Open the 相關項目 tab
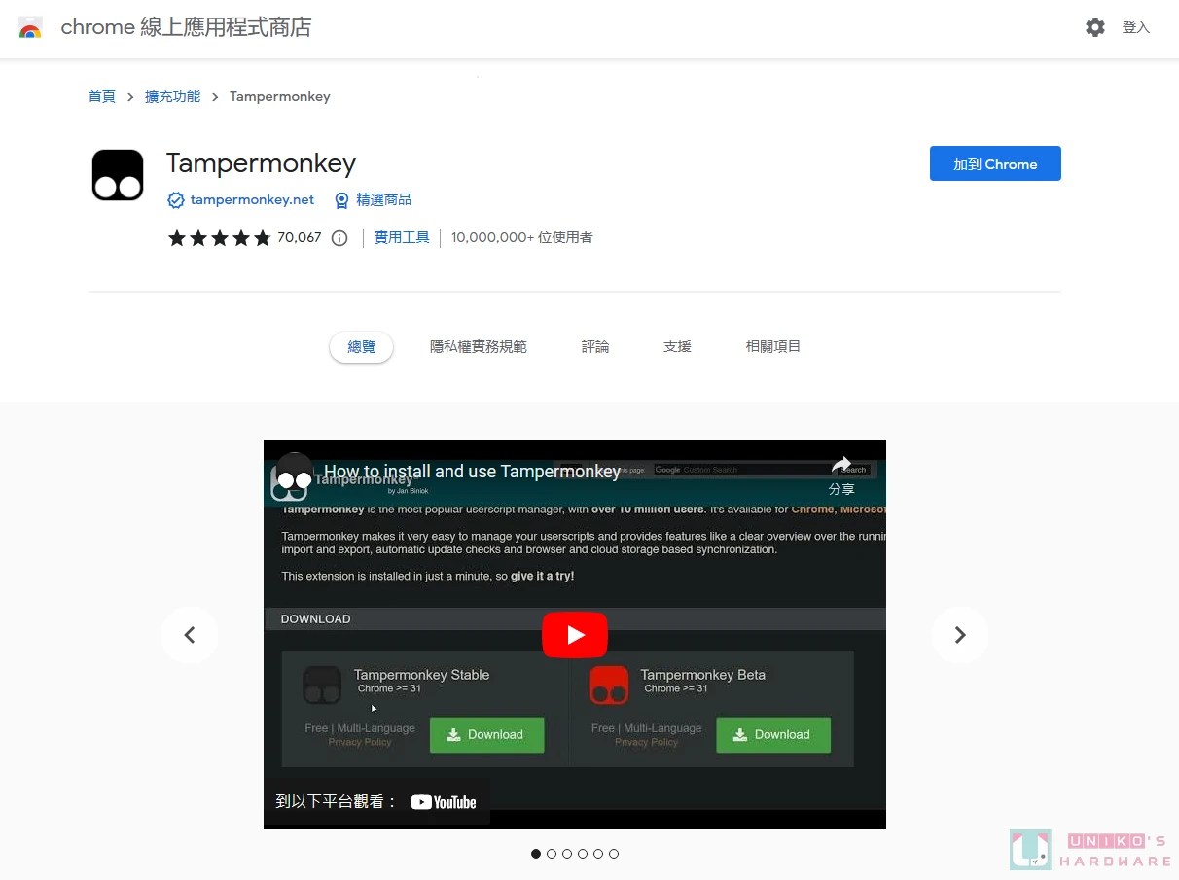Image resolution: width=1179 pixels, height=880 pixels. click(x=773, y=347)
